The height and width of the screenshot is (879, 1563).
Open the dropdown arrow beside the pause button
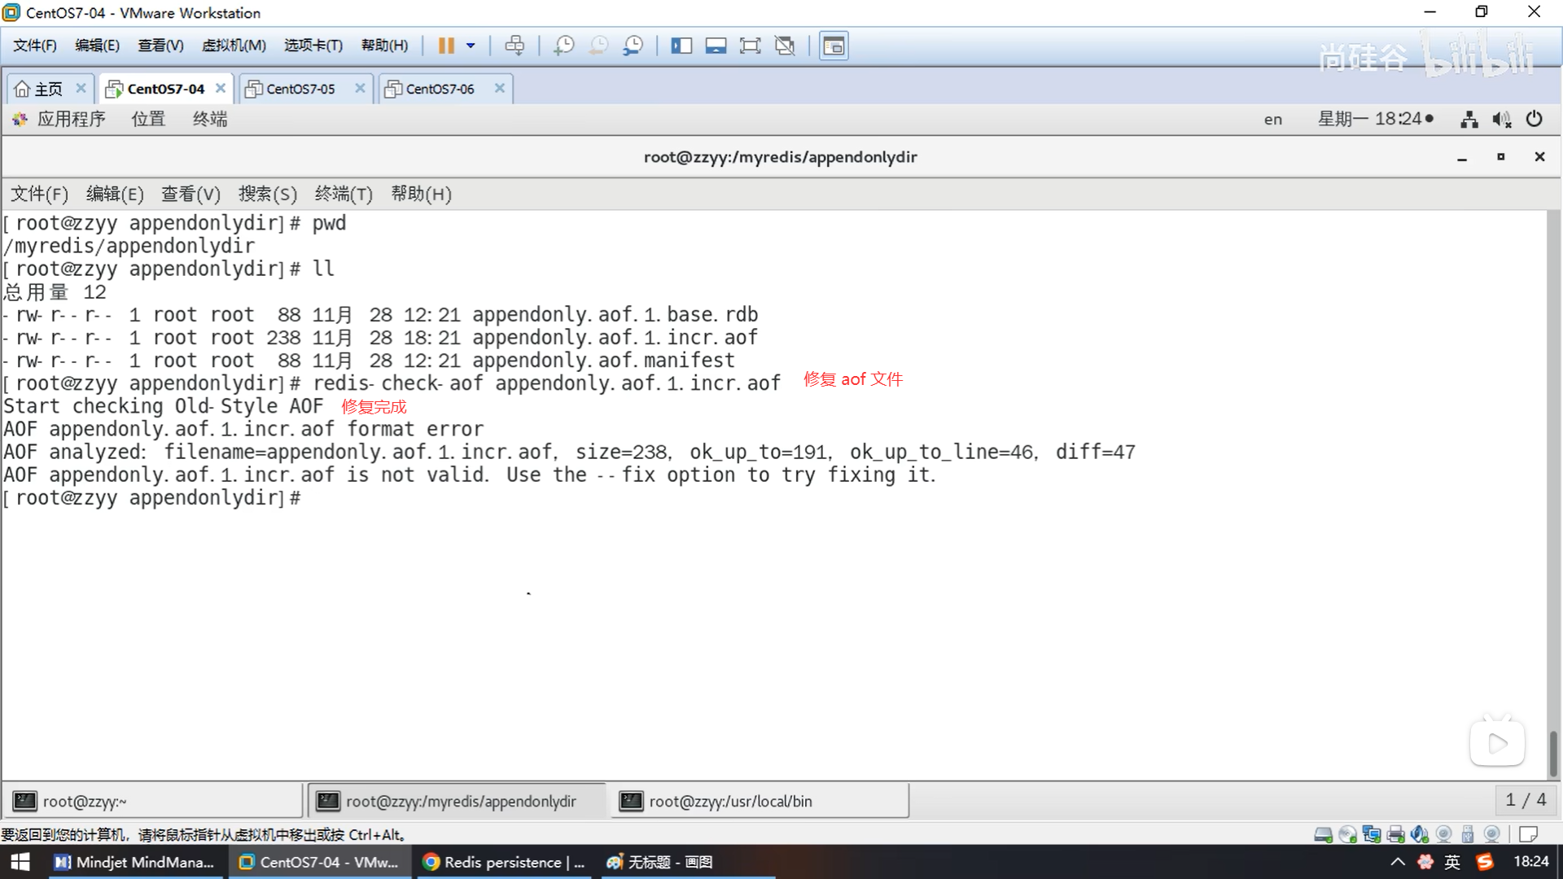point(471,46)
